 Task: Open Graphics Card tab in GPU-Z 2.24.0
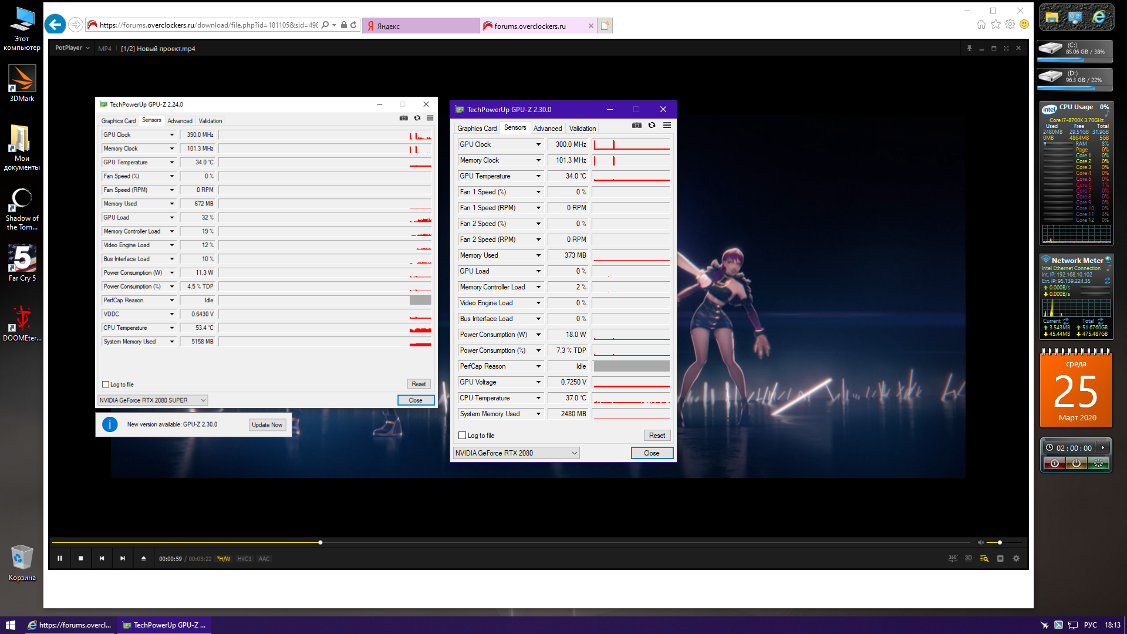point(118,121)
